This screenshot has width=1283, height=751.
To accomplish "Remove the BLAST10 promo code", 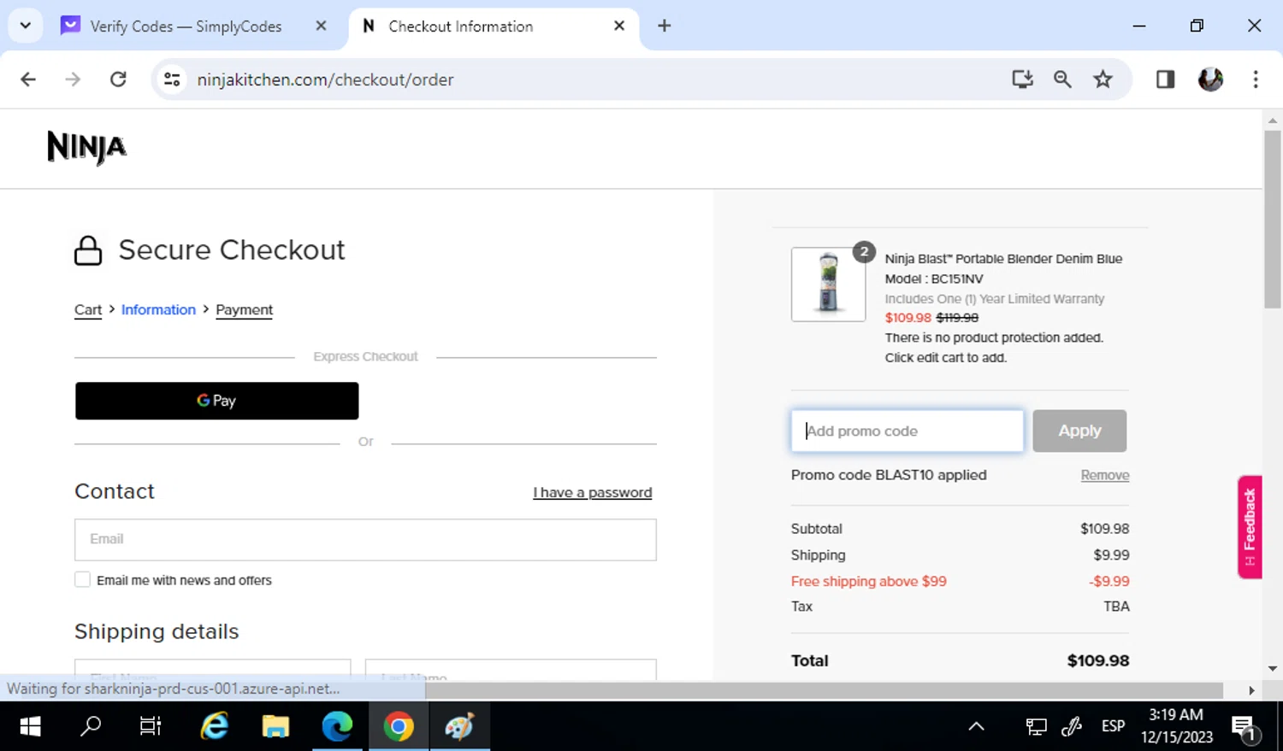I will 1105,475.
